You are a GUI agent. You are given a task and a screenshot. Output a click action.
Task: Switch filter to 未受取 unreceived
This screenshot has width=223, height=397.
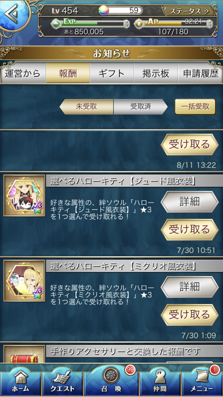point(87,107)
